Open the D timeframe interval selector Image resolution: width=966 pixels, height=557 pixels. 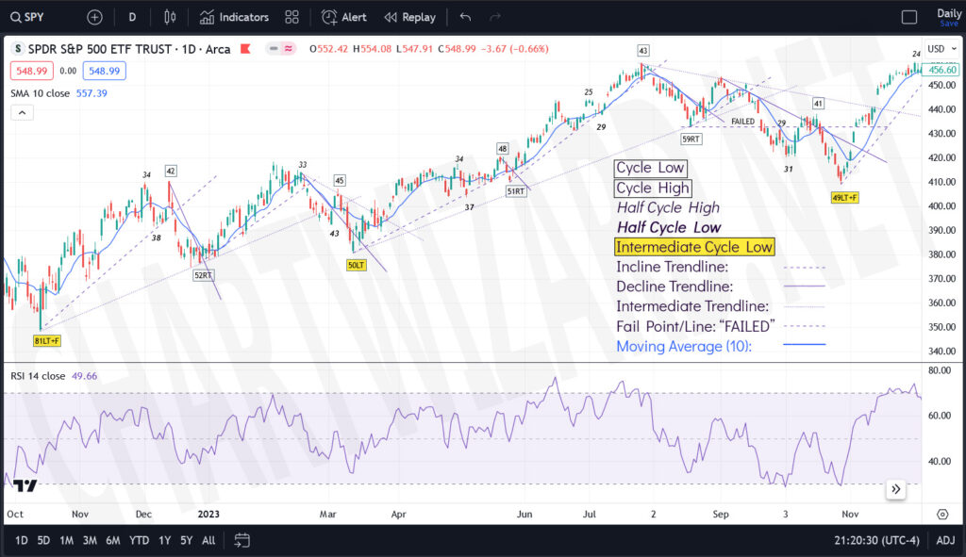[x=132, y=17]
